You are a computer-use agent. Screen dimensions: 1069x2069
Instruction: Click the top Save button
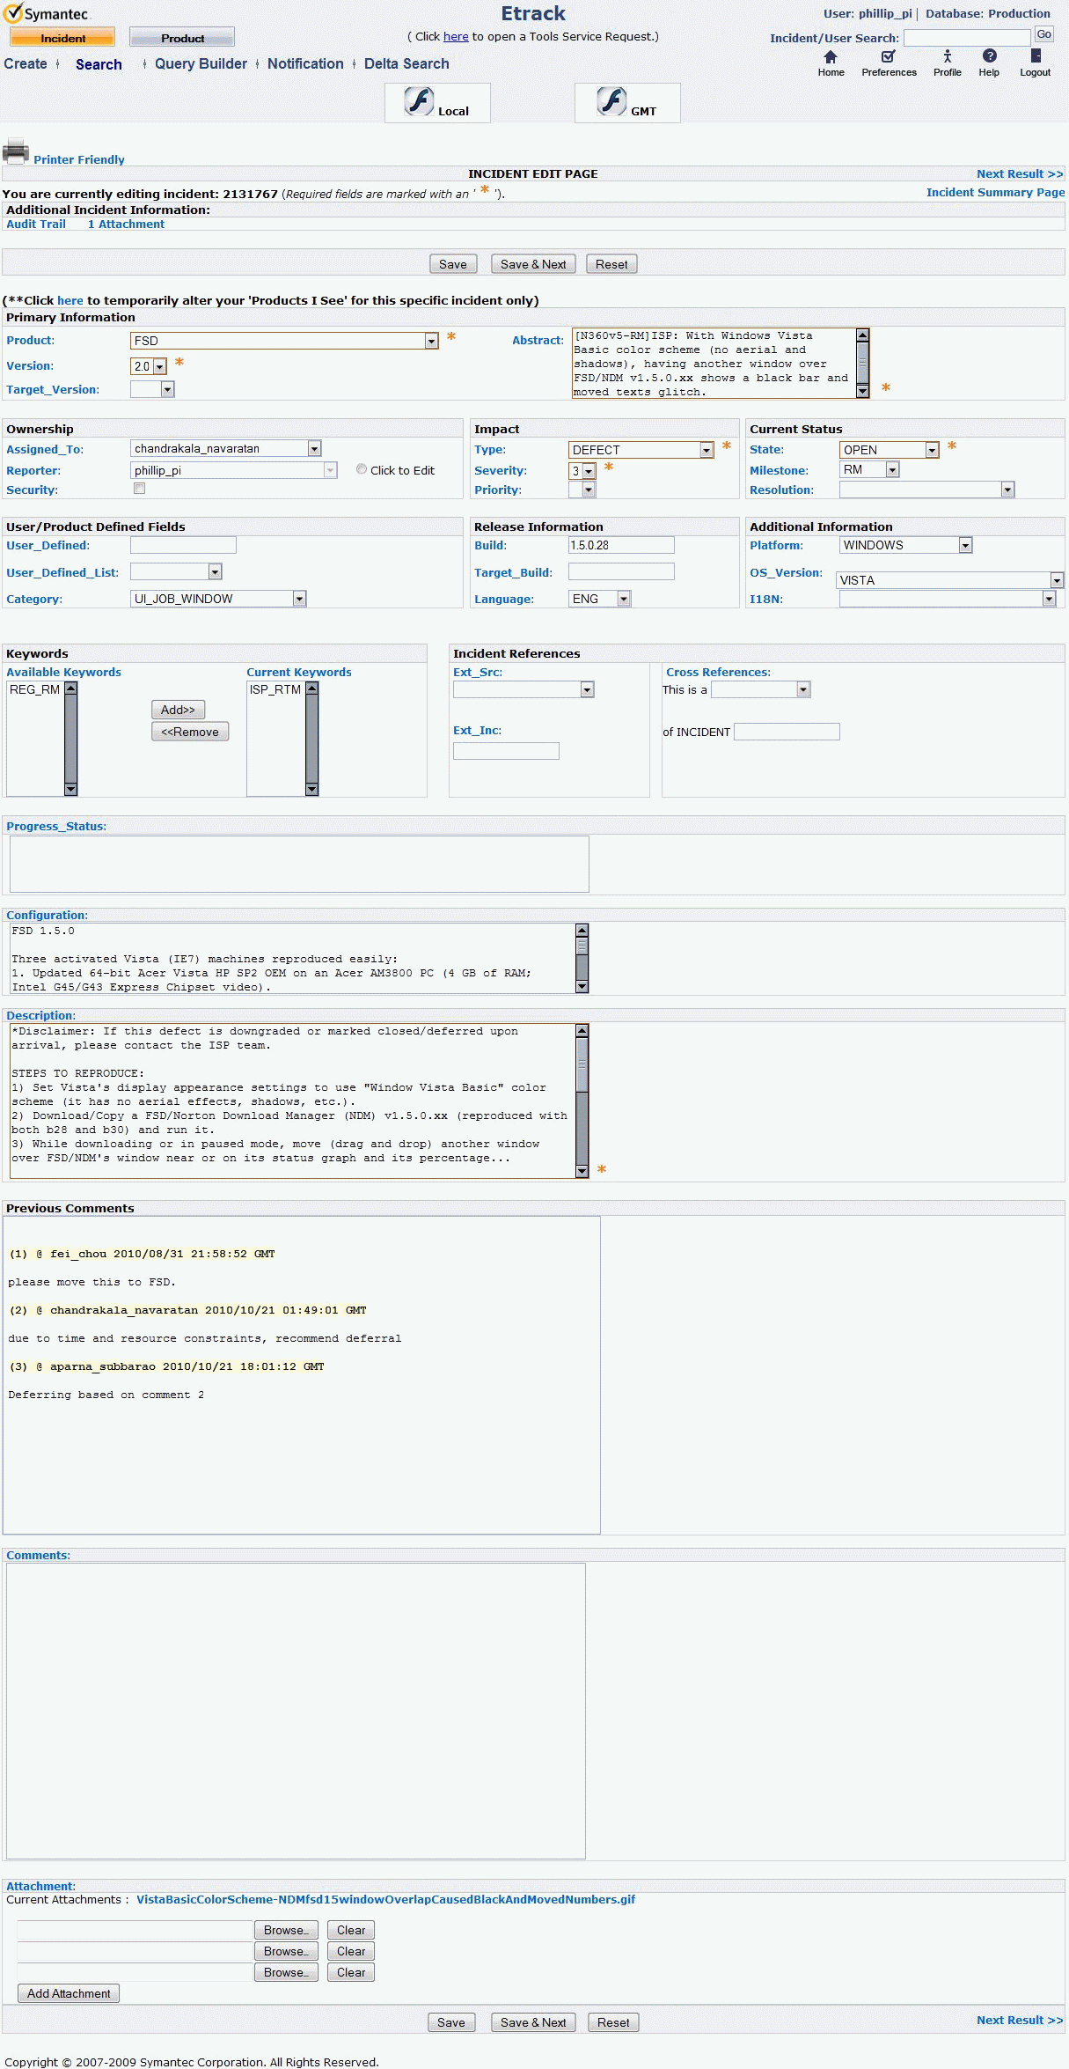pyautogui.click(x=453, y=264)
